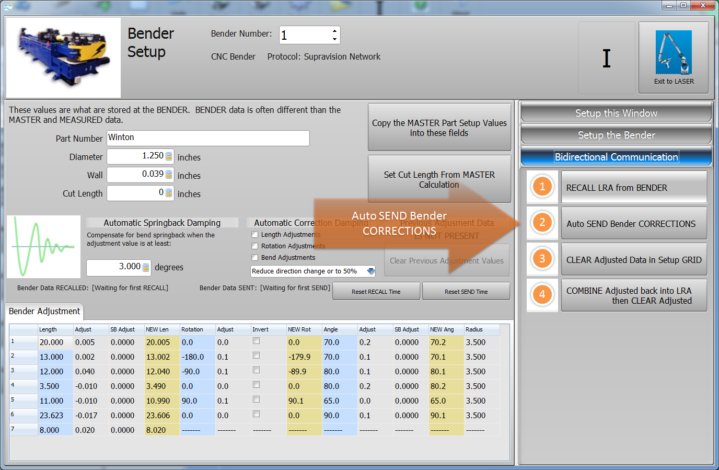Viewport: 719px width, 470px height.
Task: Toggle Invert checkbox in row 4
Action: click(x=256, y=385)
